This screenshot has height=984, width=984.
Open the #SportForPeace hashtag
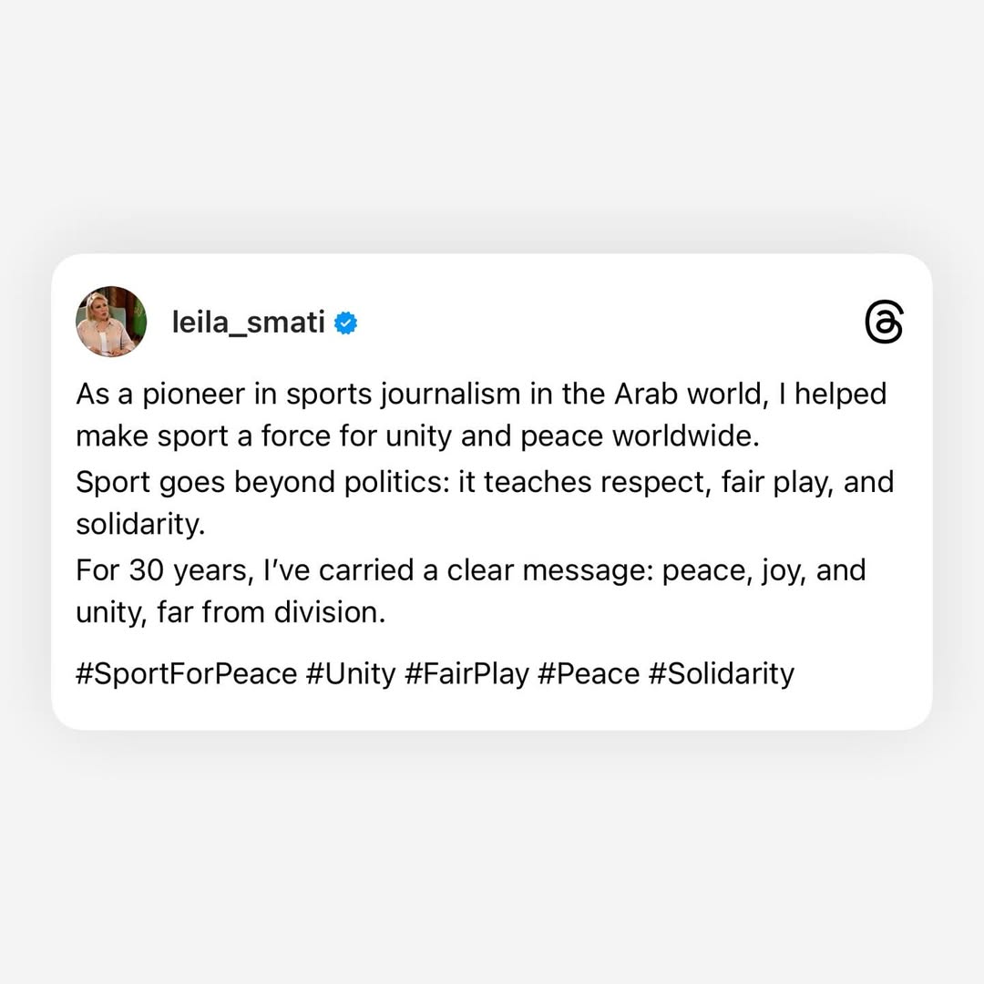click(x=187, y=674)
